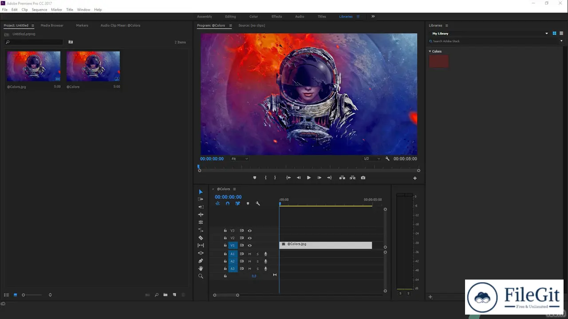Select the @Colors.jpg clip in timeline
This screenshot has height=319, width=568.
click(x=326, y=245)
